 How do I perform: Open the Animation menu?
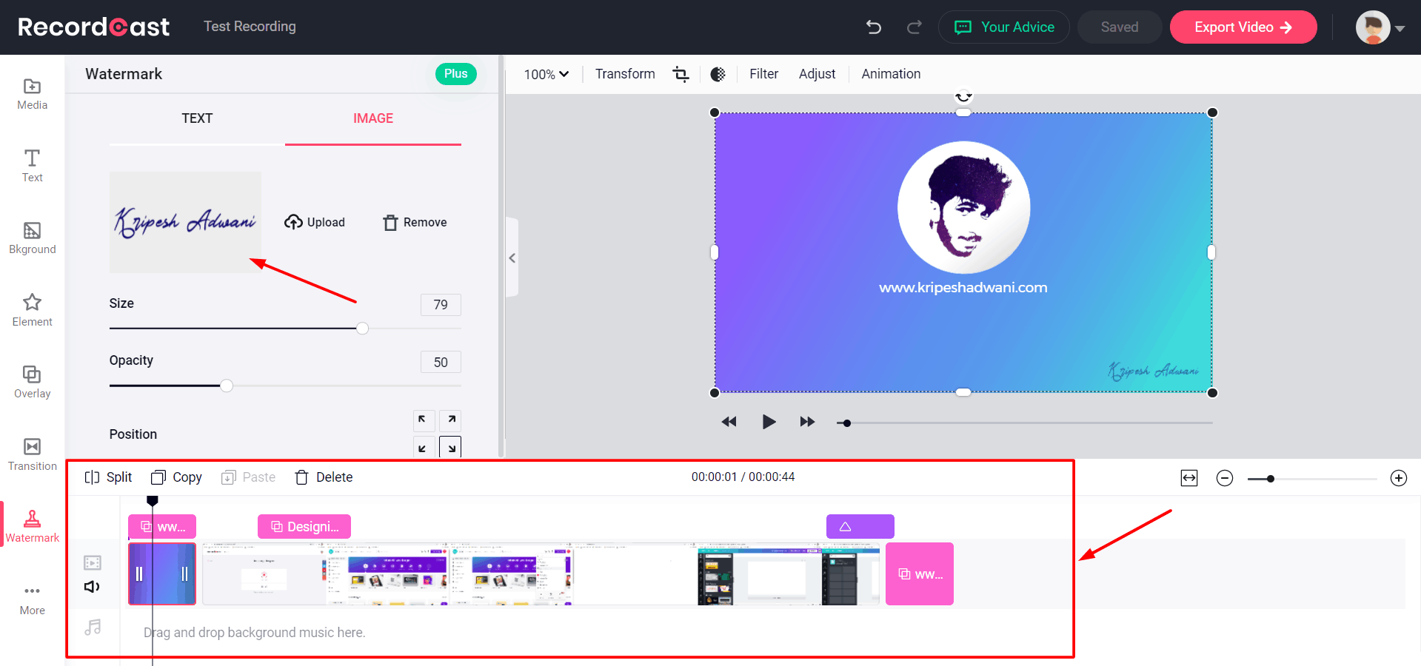click(x=891, y=74)
